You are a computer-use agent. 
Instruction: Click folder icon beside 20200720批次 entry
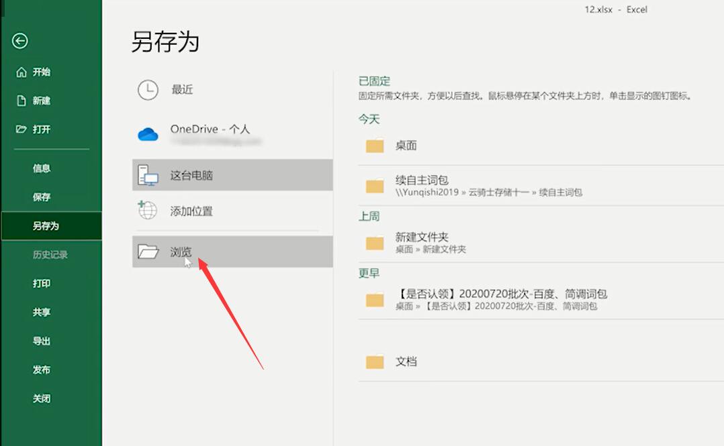(375, 300)
